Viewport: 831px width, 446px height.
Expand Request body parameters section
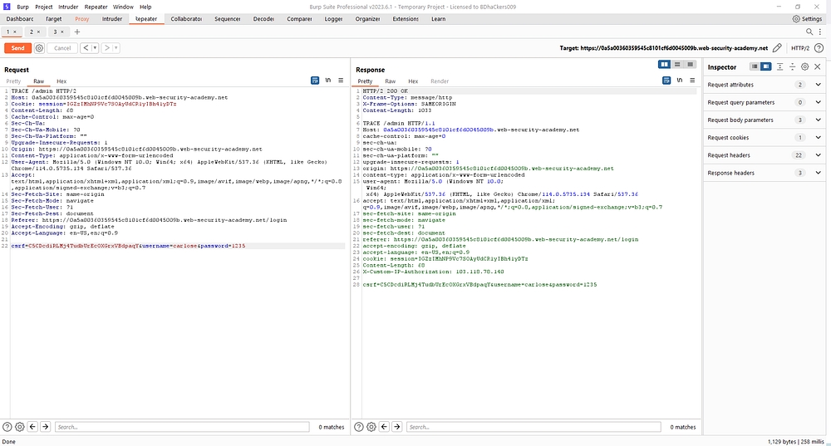click(818, 120)
